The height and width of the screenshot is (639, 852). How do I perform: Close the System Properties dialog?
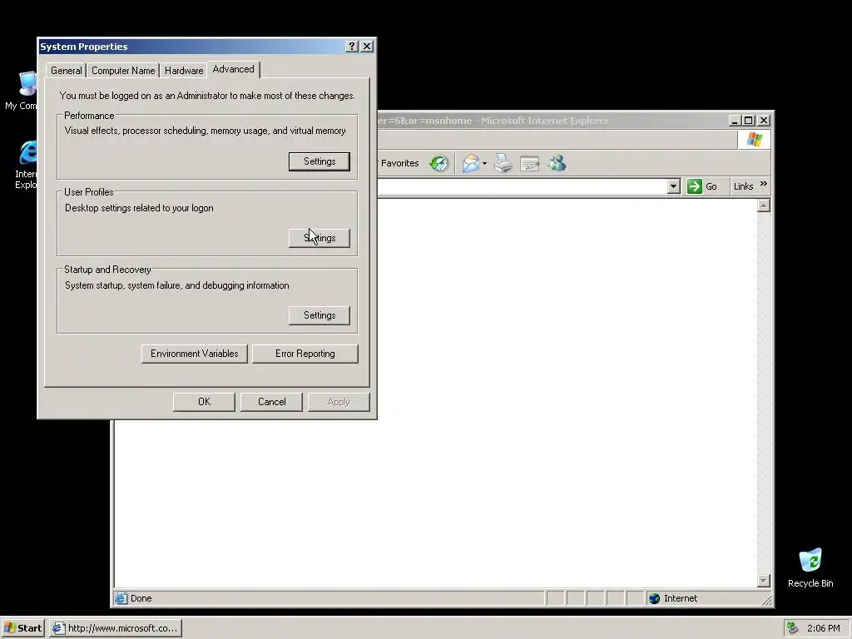(x=367, y=47)
